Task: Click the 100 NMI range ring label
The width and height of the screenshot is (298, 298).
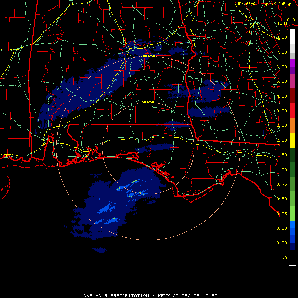Action: coord(148,56)
